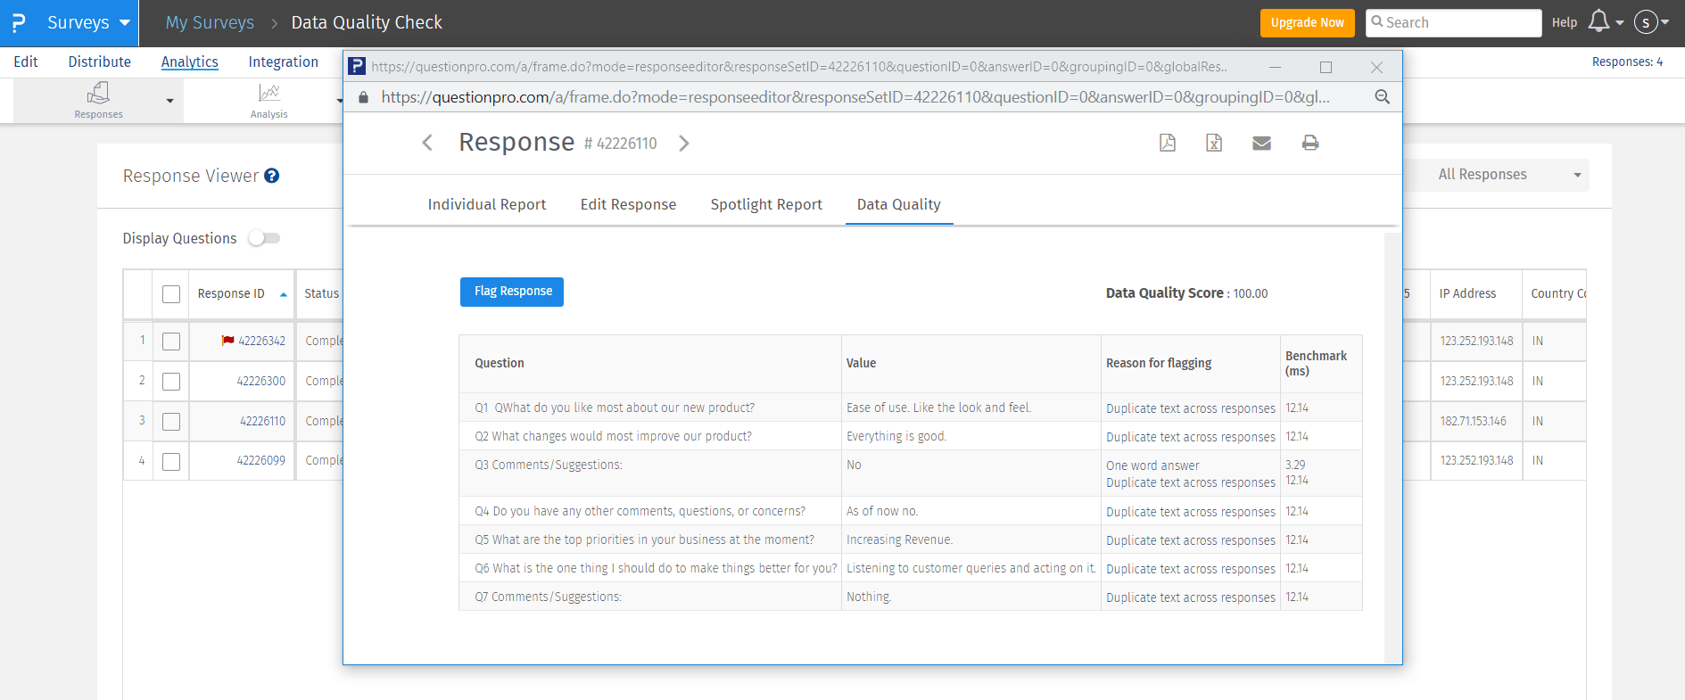Expand the Surveys dropdown menu
This screenshot has height=700, width=1685.
[124, 22]
